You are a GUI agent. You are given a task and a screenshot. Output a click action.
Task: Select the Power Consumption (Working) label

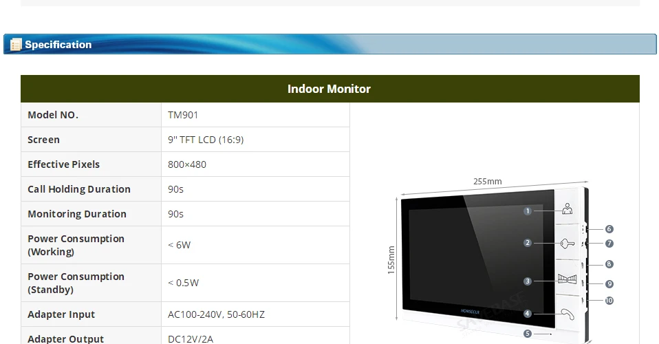pyautogui.click(x=76, y=245)
